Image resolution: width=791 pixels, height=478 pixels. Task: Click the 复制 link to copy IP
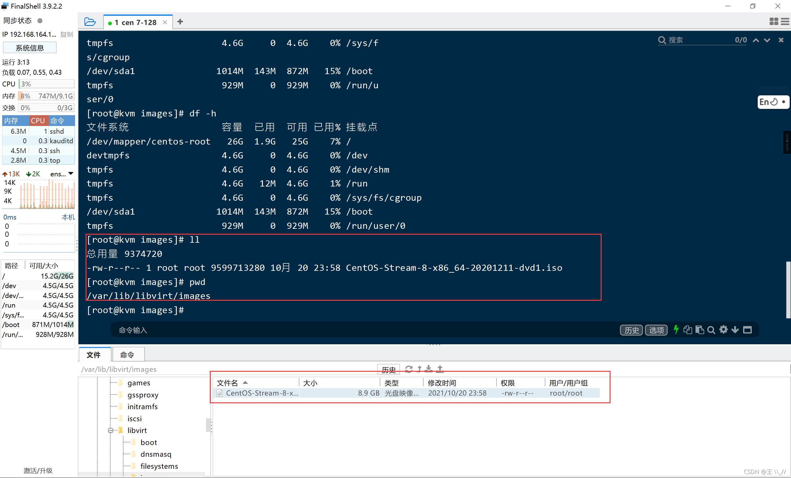click(x=67, y=34)
